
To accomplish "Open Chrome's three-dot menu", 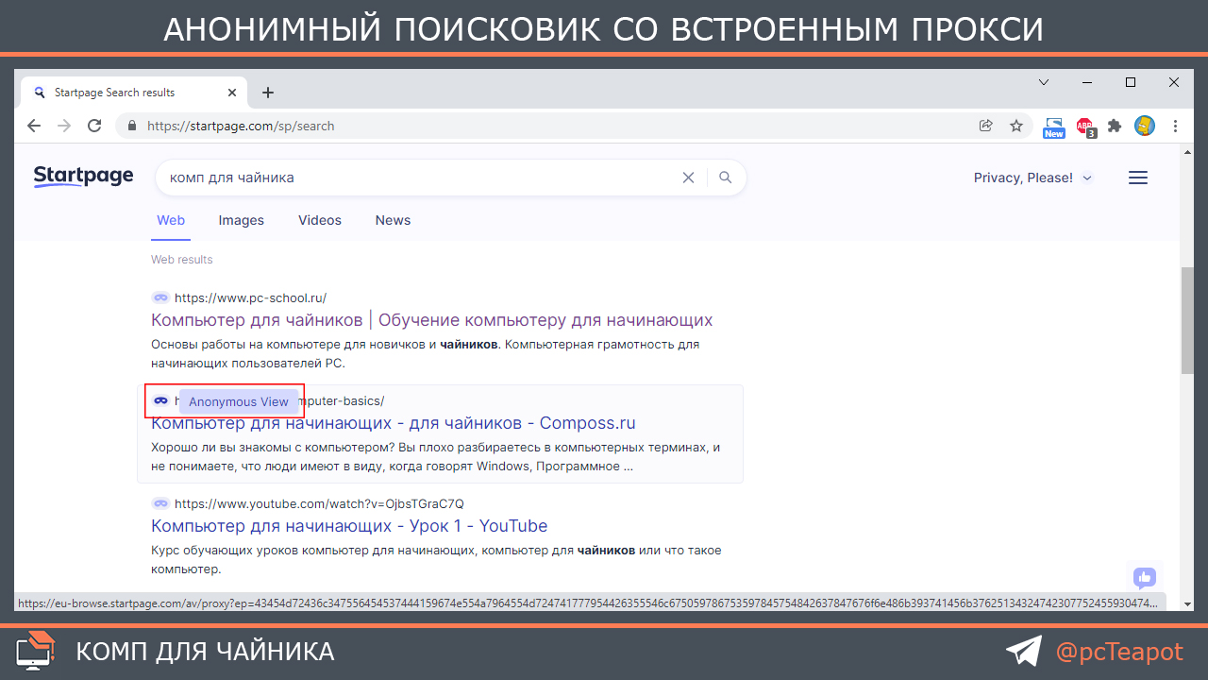I will coord(1176,126).
